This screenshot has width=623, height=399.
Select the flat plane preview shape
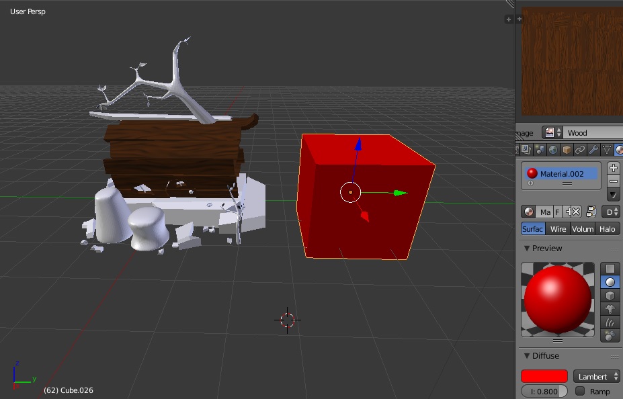(610, 269)
